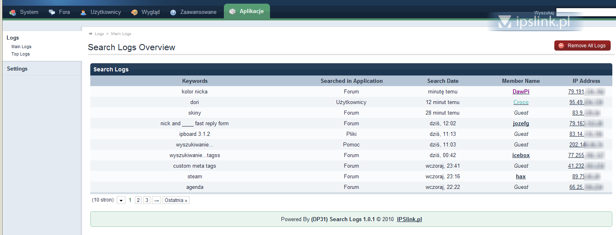This screenshot has height=235, width=616.
Task: Click the Użytkownicy person icon
Action: [83, 12]
